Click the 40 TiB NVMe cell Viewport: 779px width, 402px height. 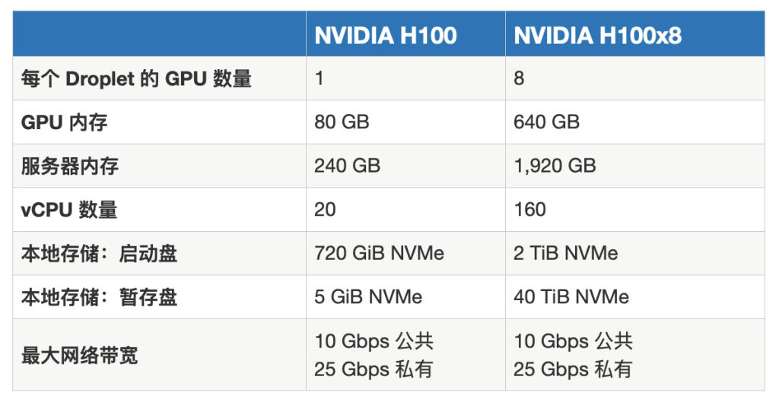click(x=571, y=297)
